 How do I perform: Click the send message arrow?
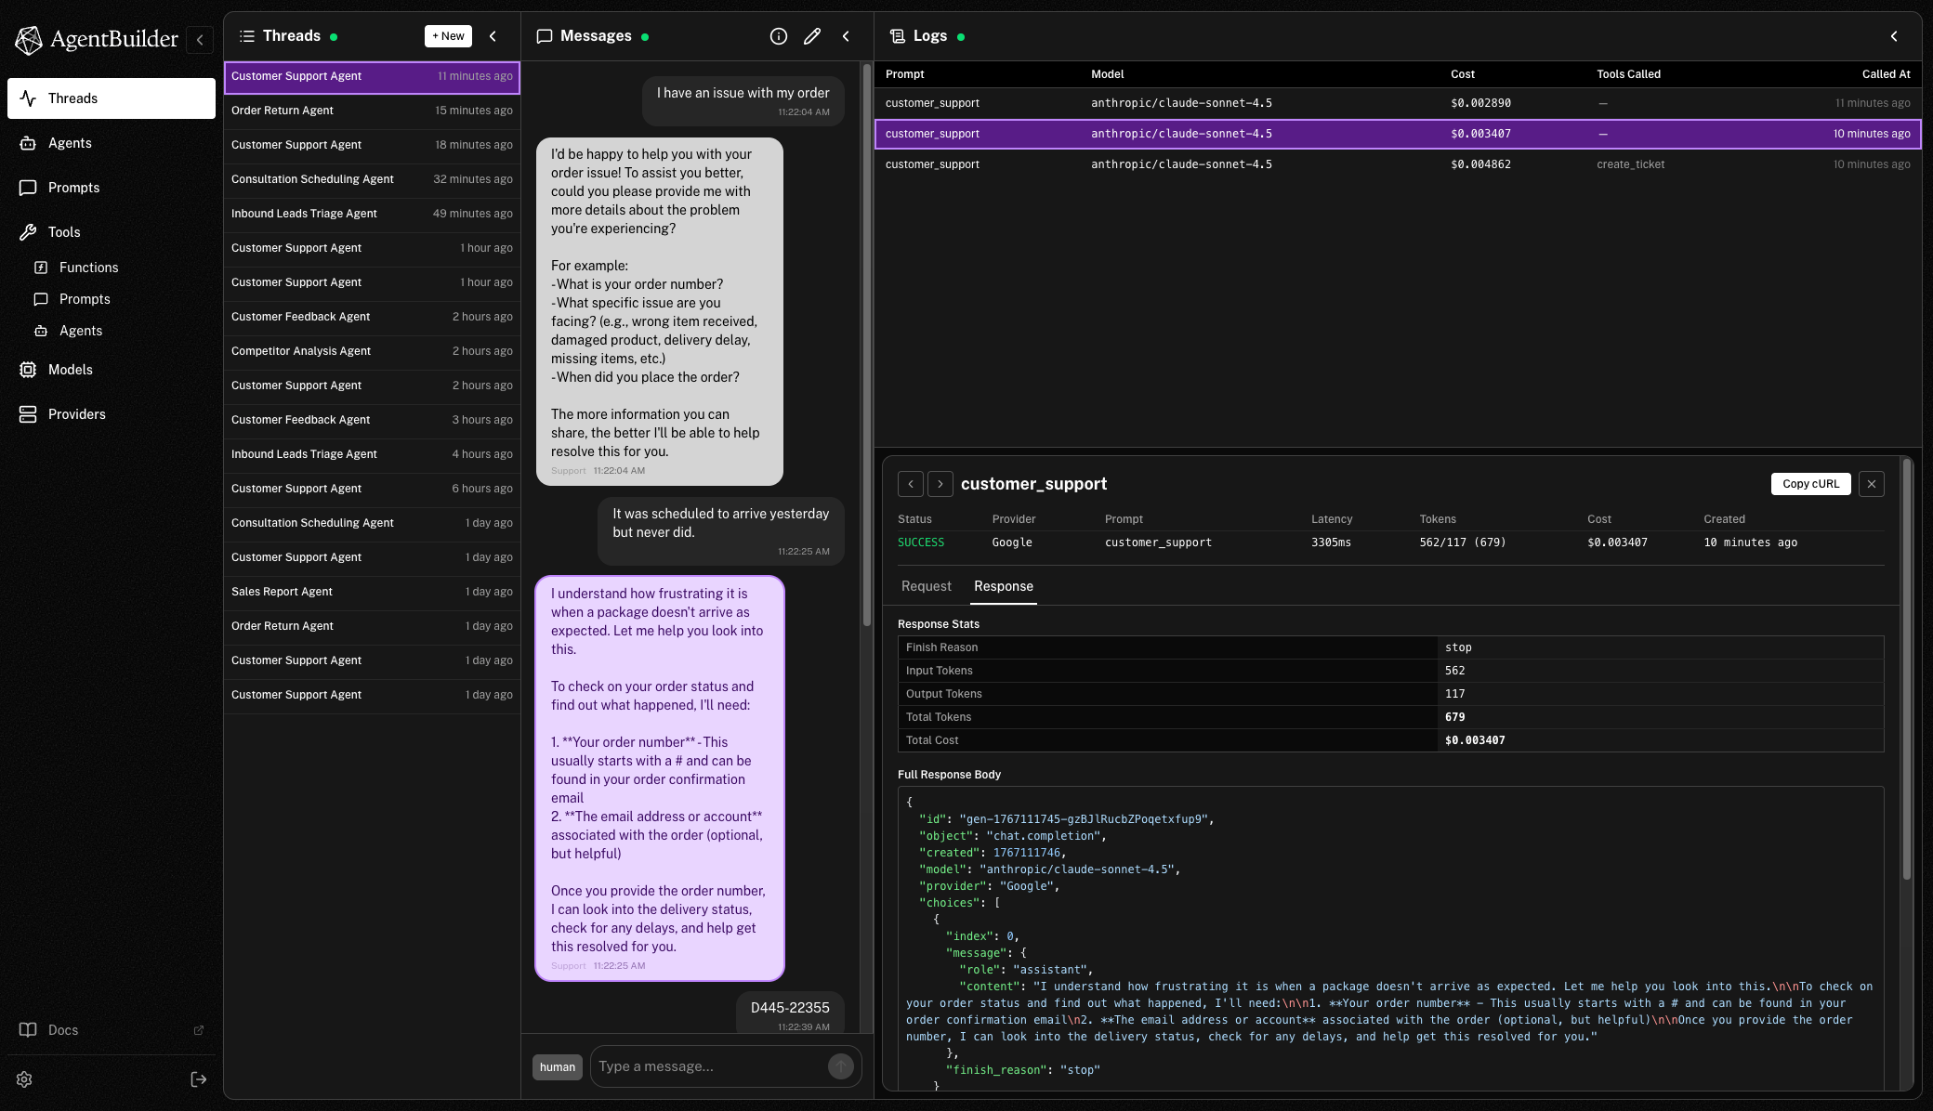840,1065
